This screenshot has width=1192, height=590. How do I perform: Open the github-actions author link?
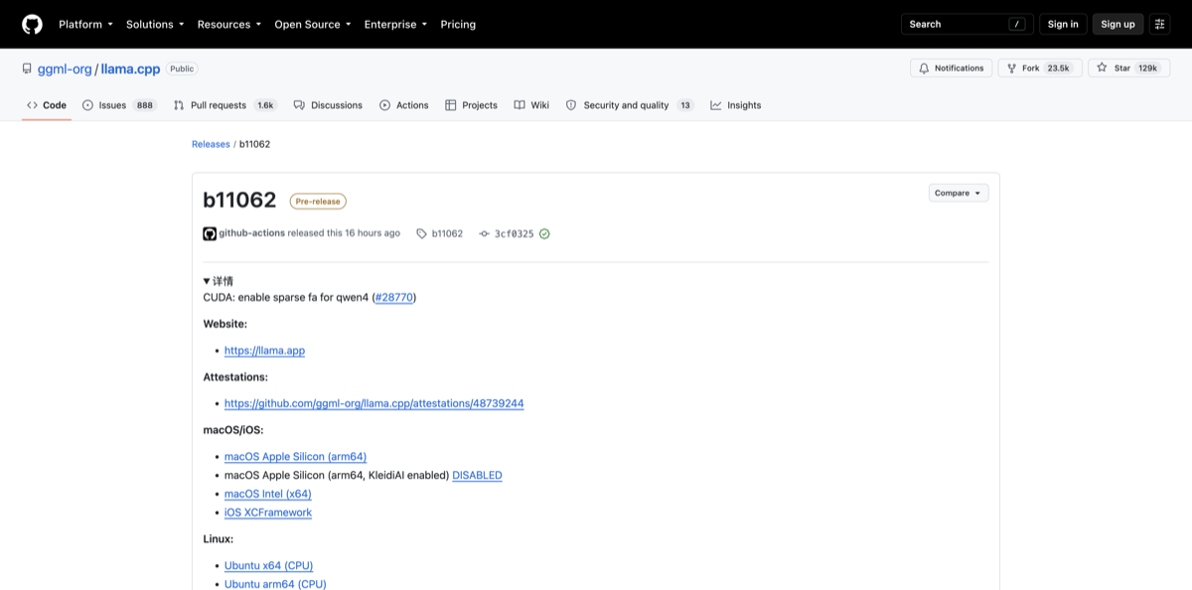click(x=251, y=233)
